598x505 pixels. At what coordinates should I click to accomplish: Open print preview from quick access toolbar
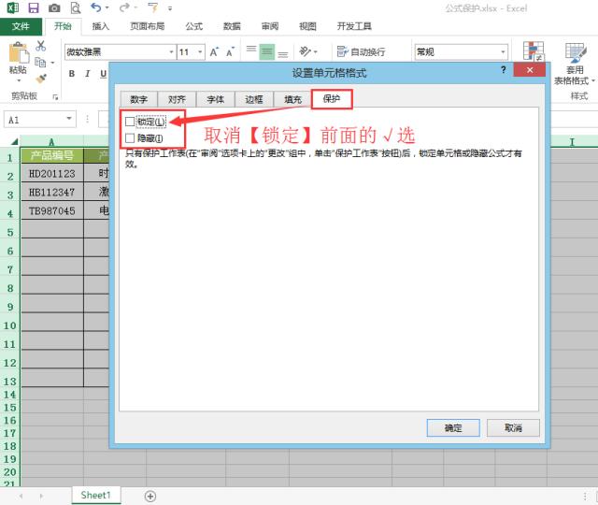76,7
